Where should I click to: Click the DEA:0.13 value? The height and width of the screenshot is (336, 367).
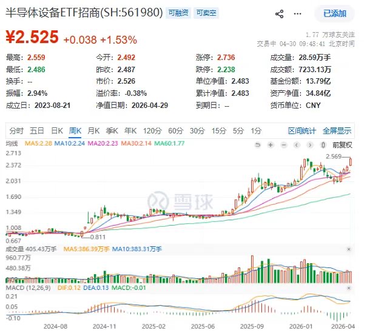pos(96,287)
